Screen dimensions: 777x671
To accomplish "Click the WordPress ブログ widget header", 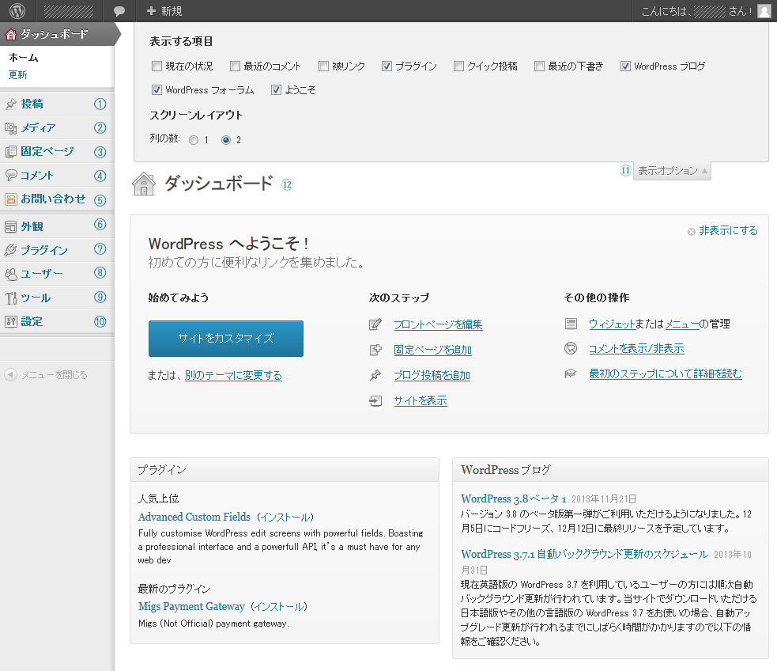I will pos(610,470).
